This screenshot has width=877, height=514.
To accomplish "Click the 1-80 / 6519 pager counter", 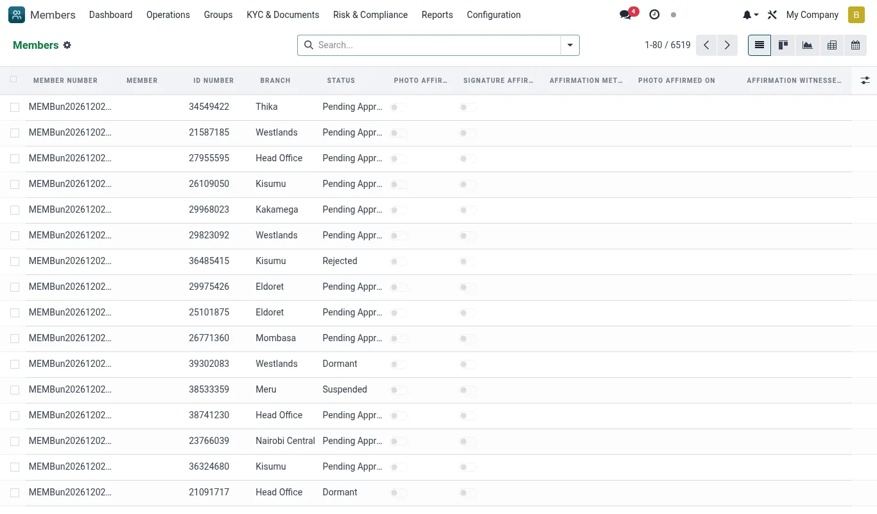I will pos(668,45).
